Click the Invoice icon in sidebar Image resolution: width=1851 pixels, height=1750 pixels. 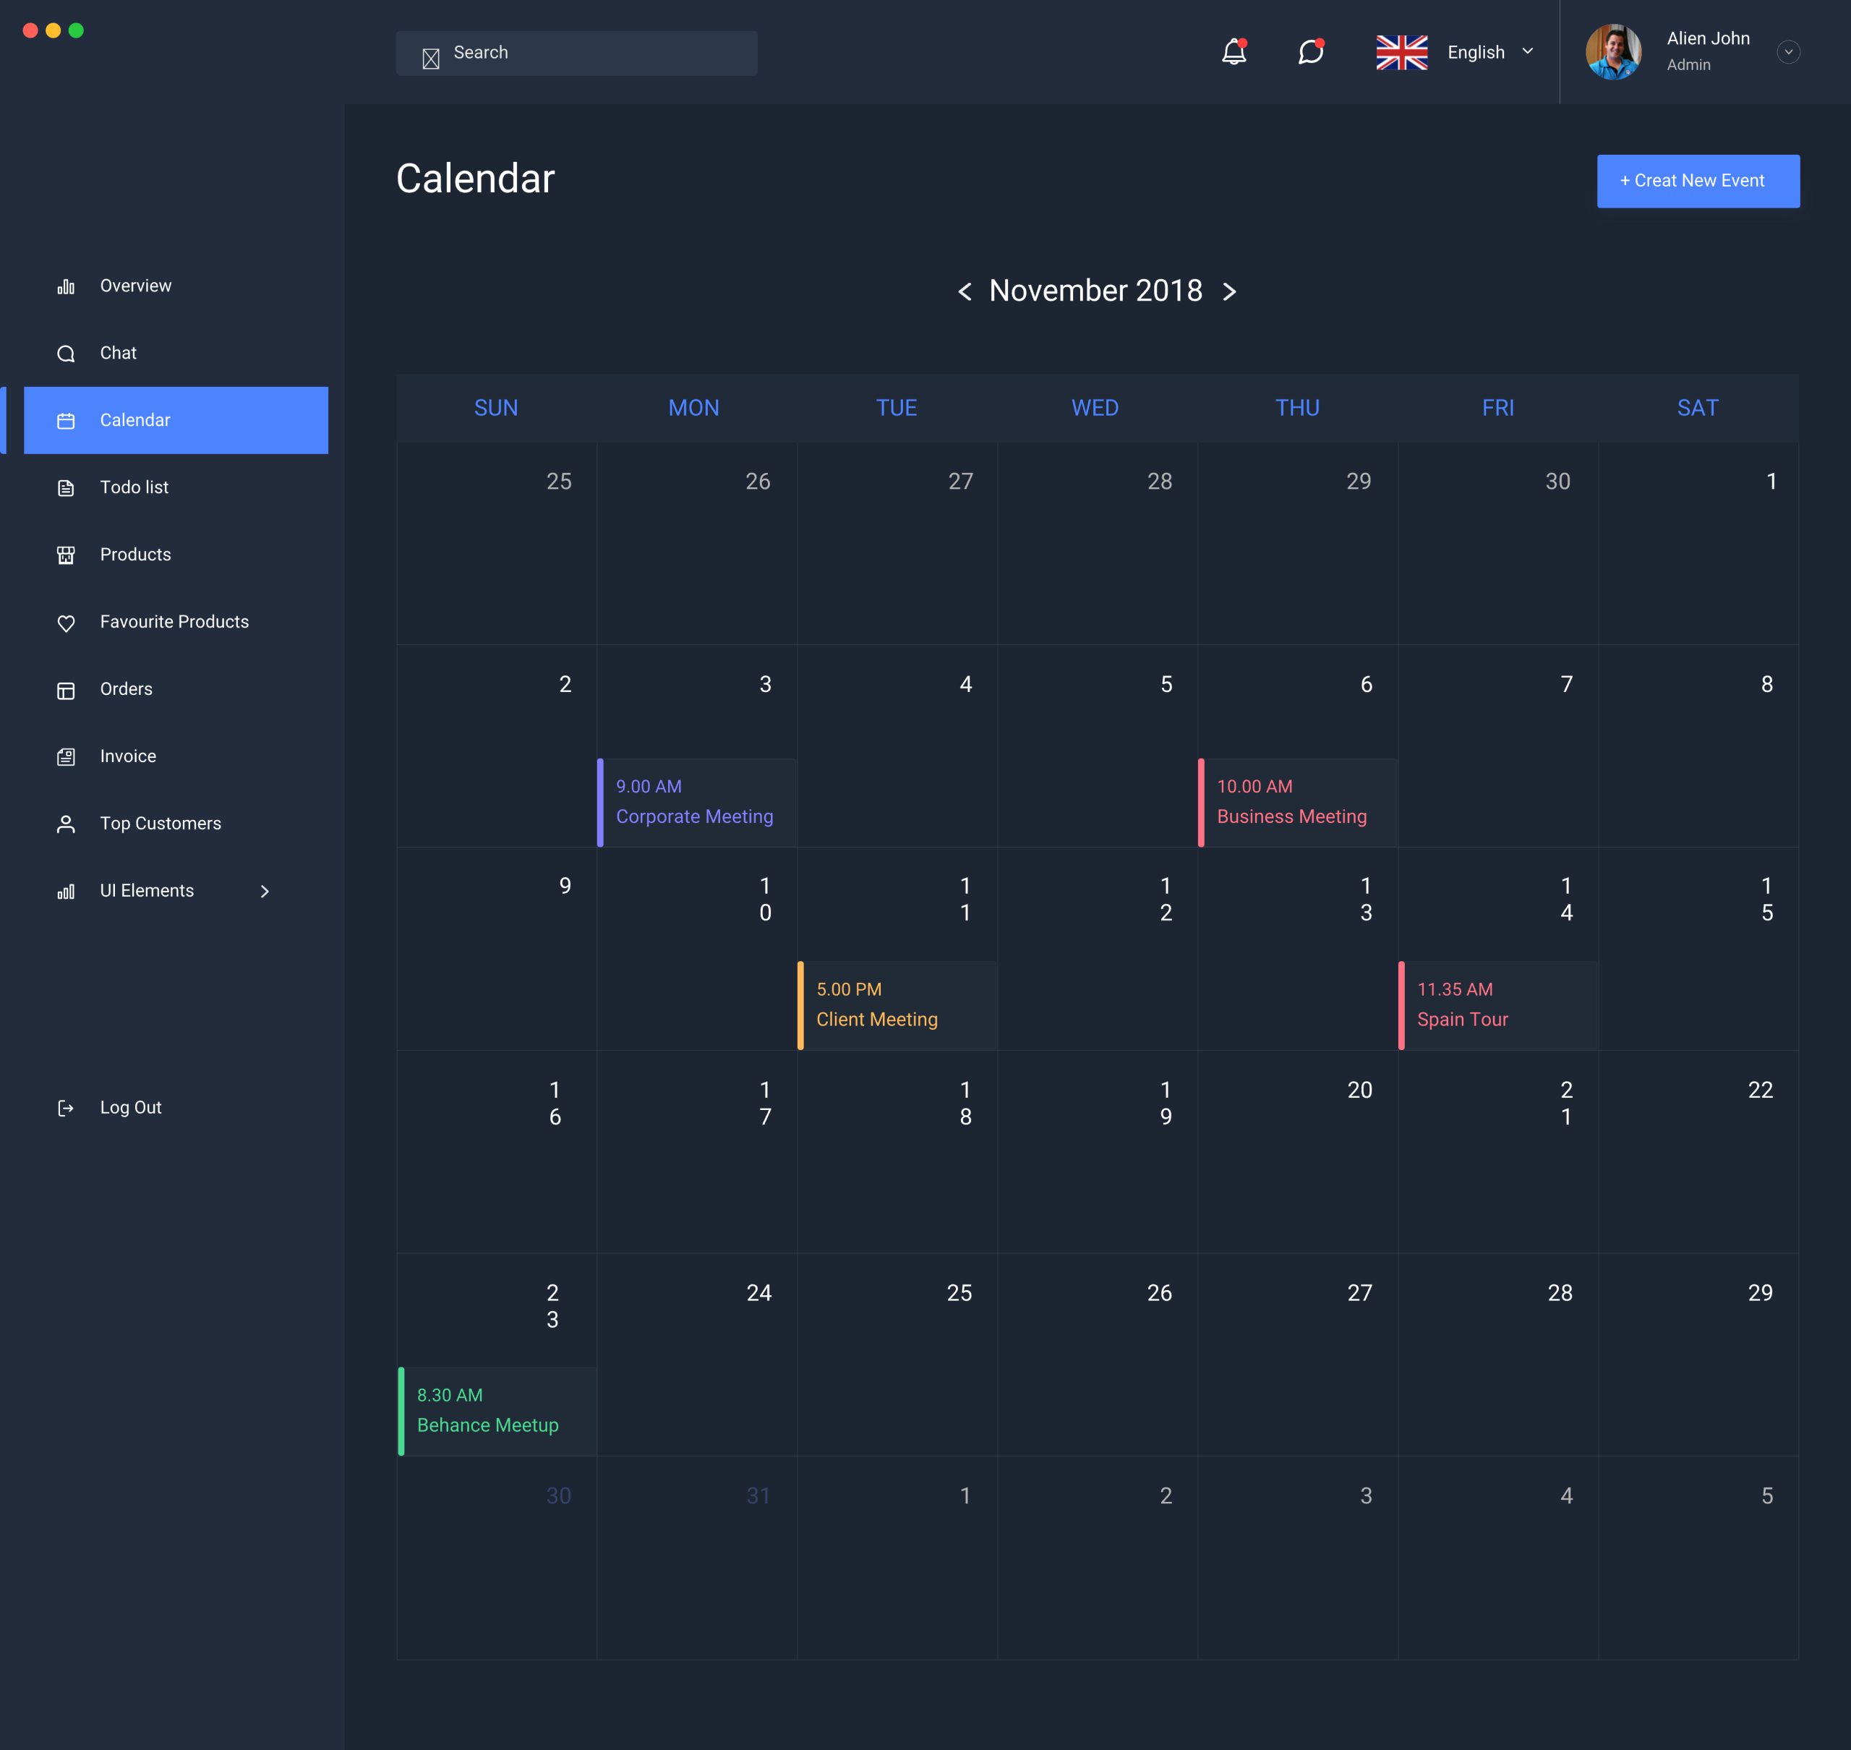point(66,756)
